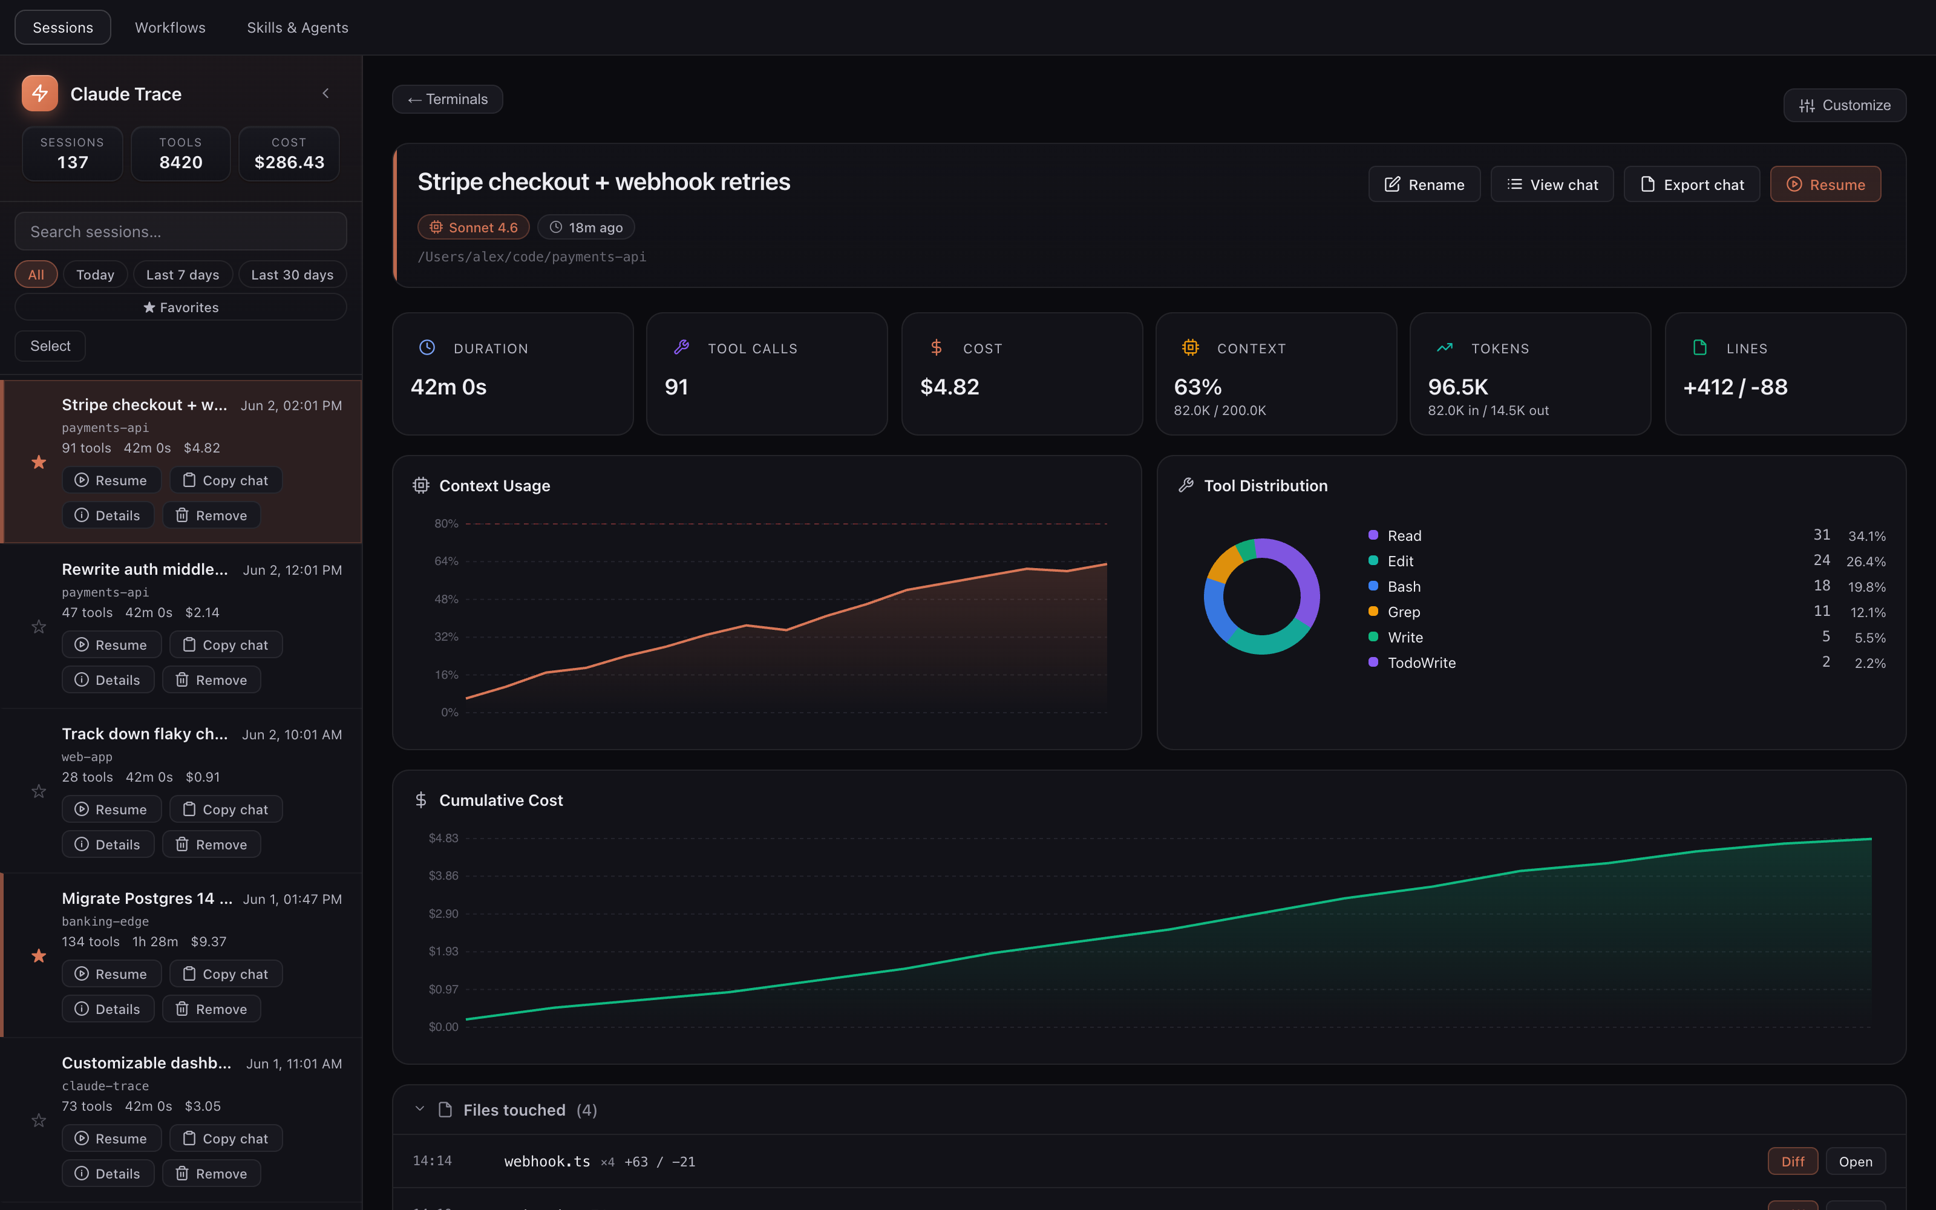
Task: Remove the Rewrite auth middleware session
Action: pos(211,680)
